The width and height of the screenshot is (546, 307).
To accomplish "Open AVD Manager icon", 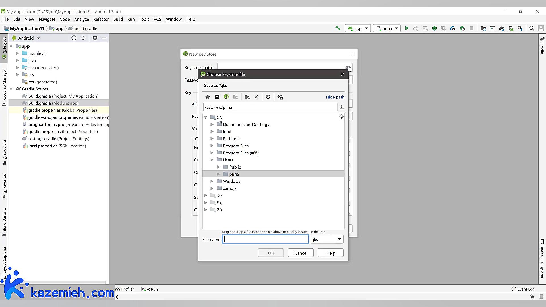I will [x=511, y=28].
